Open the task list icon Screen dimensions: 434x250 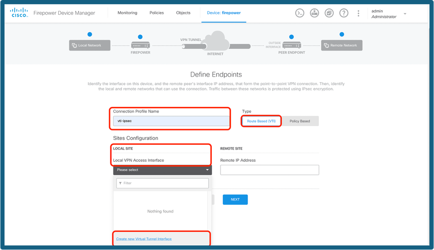pos(329,13)
